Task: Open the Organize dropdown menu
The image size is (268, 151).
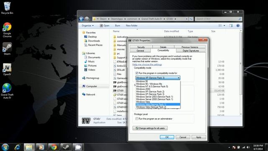Action: pos(88,26)
